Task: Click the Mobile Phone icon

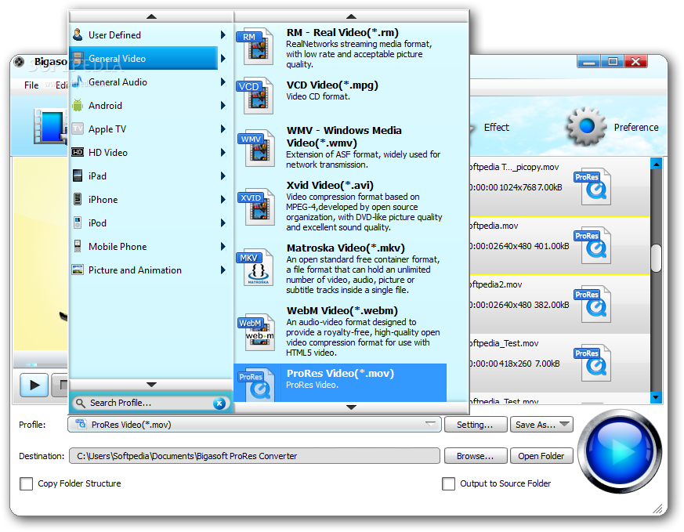Action: 78,246
